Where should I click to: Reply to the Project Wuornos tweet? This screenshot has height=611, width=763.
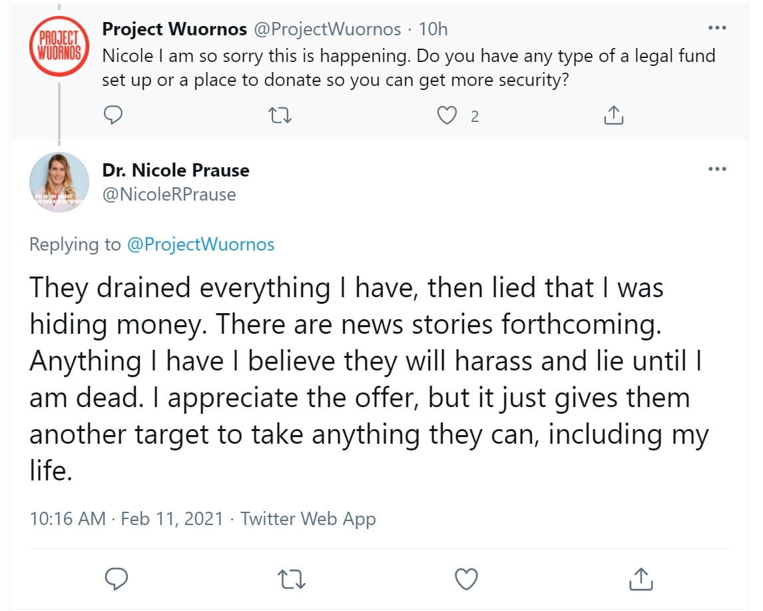115,117
